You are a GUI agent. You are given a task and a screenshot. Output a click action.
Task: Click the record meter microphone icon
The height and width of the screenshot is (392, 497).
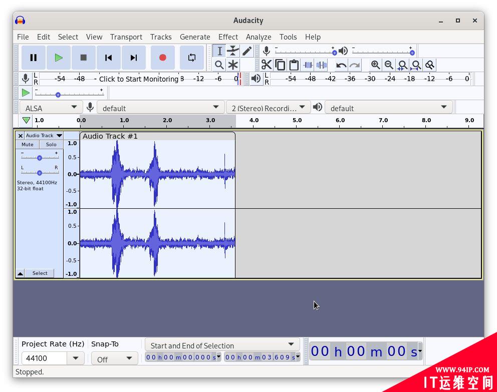[26, 79]
